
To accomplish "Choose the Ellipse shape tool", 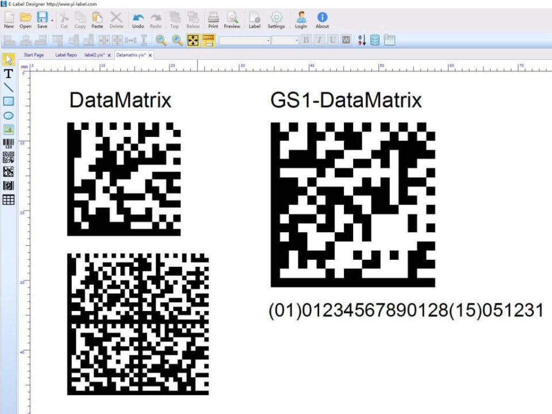I will pyautogui.click(x=9, y=116).
